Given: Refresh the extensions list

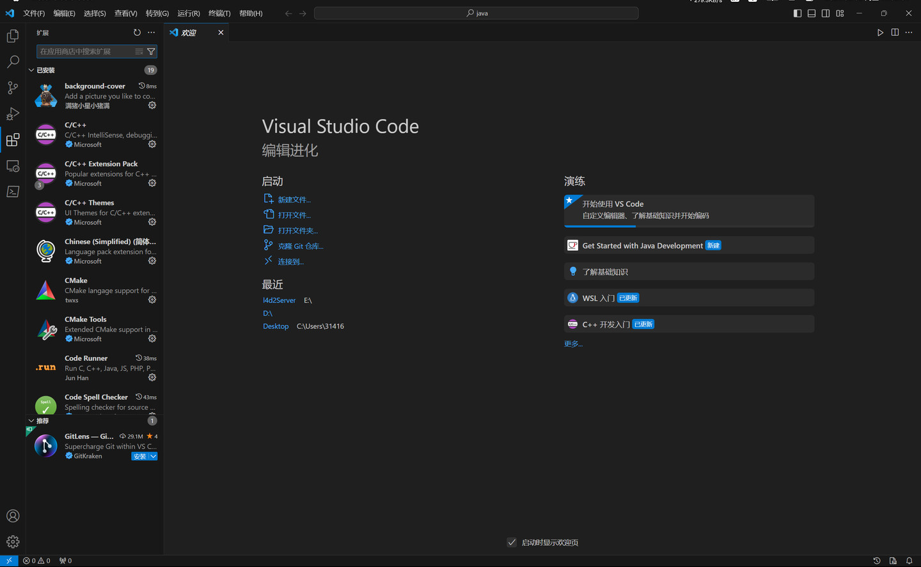Looking at the screenshot, I should pyautogui.click(x=137, y=32).
